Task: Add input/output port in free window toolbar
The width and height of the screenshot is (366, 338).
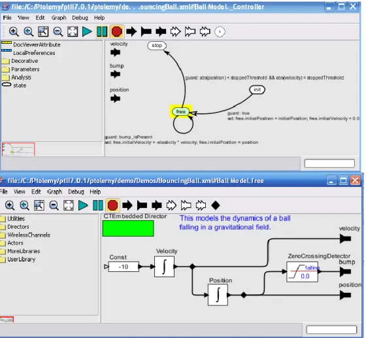Action: (x=157, y=205)
